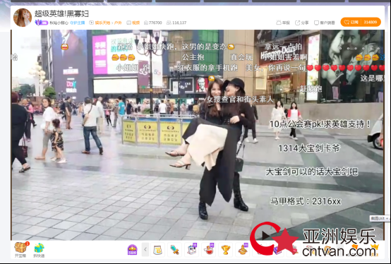Screen dimensions: 391x264
Task: Go to the 户外 subcategory link
Action: tap(118, 23)
